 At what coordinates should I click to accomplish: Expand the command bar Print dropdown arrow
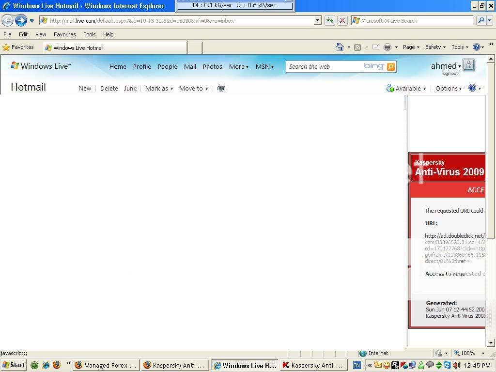(x=396, y=47)
